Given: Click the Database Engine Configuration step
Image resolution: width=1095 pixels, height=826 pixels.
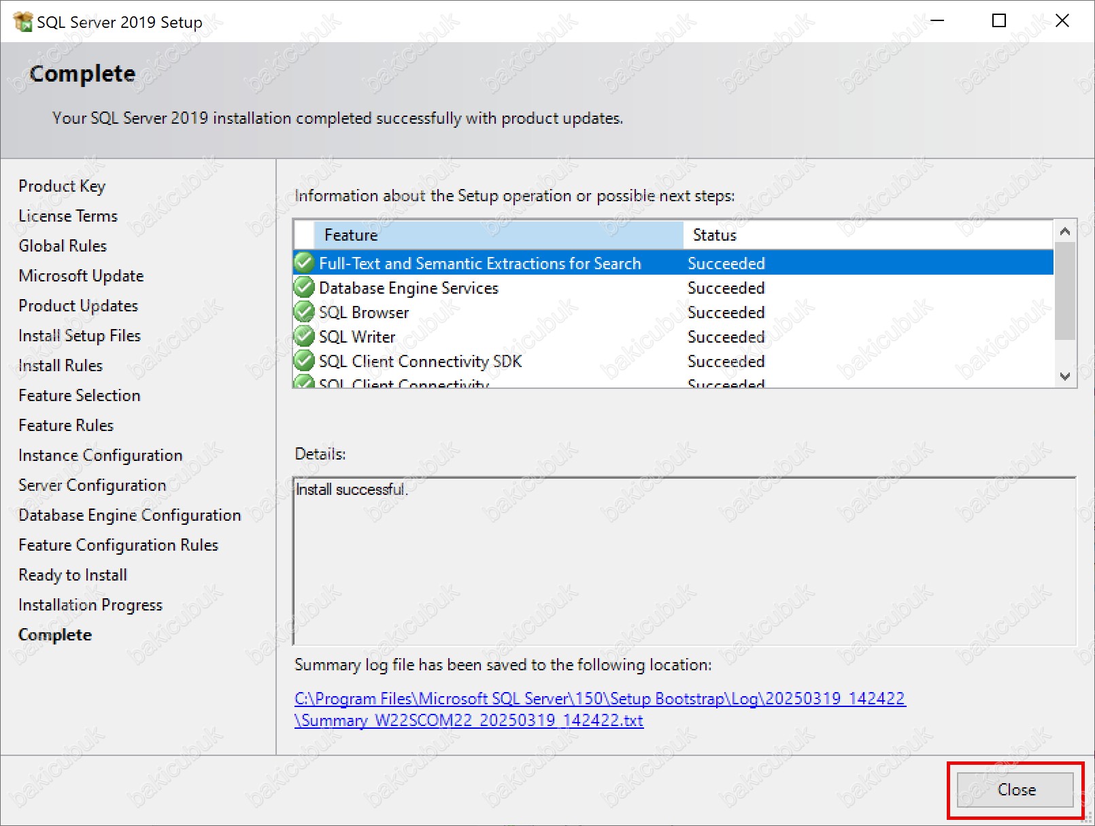Looking at the screenshot, I should pos(130,515).
